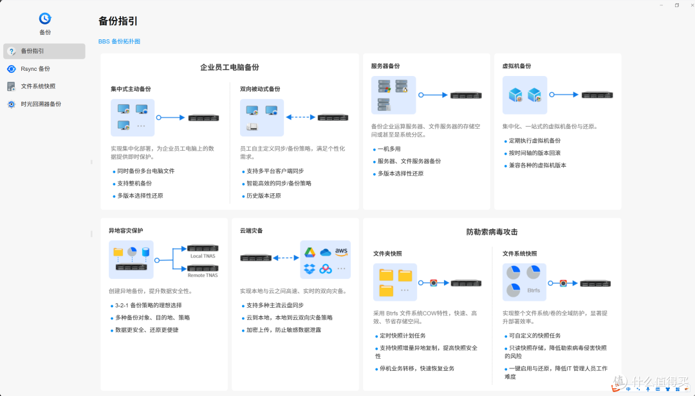The height and width of the screenshot is (396, 695).
Task: Click the 服务器备份 card title
Action: click(x=385, y=66)
